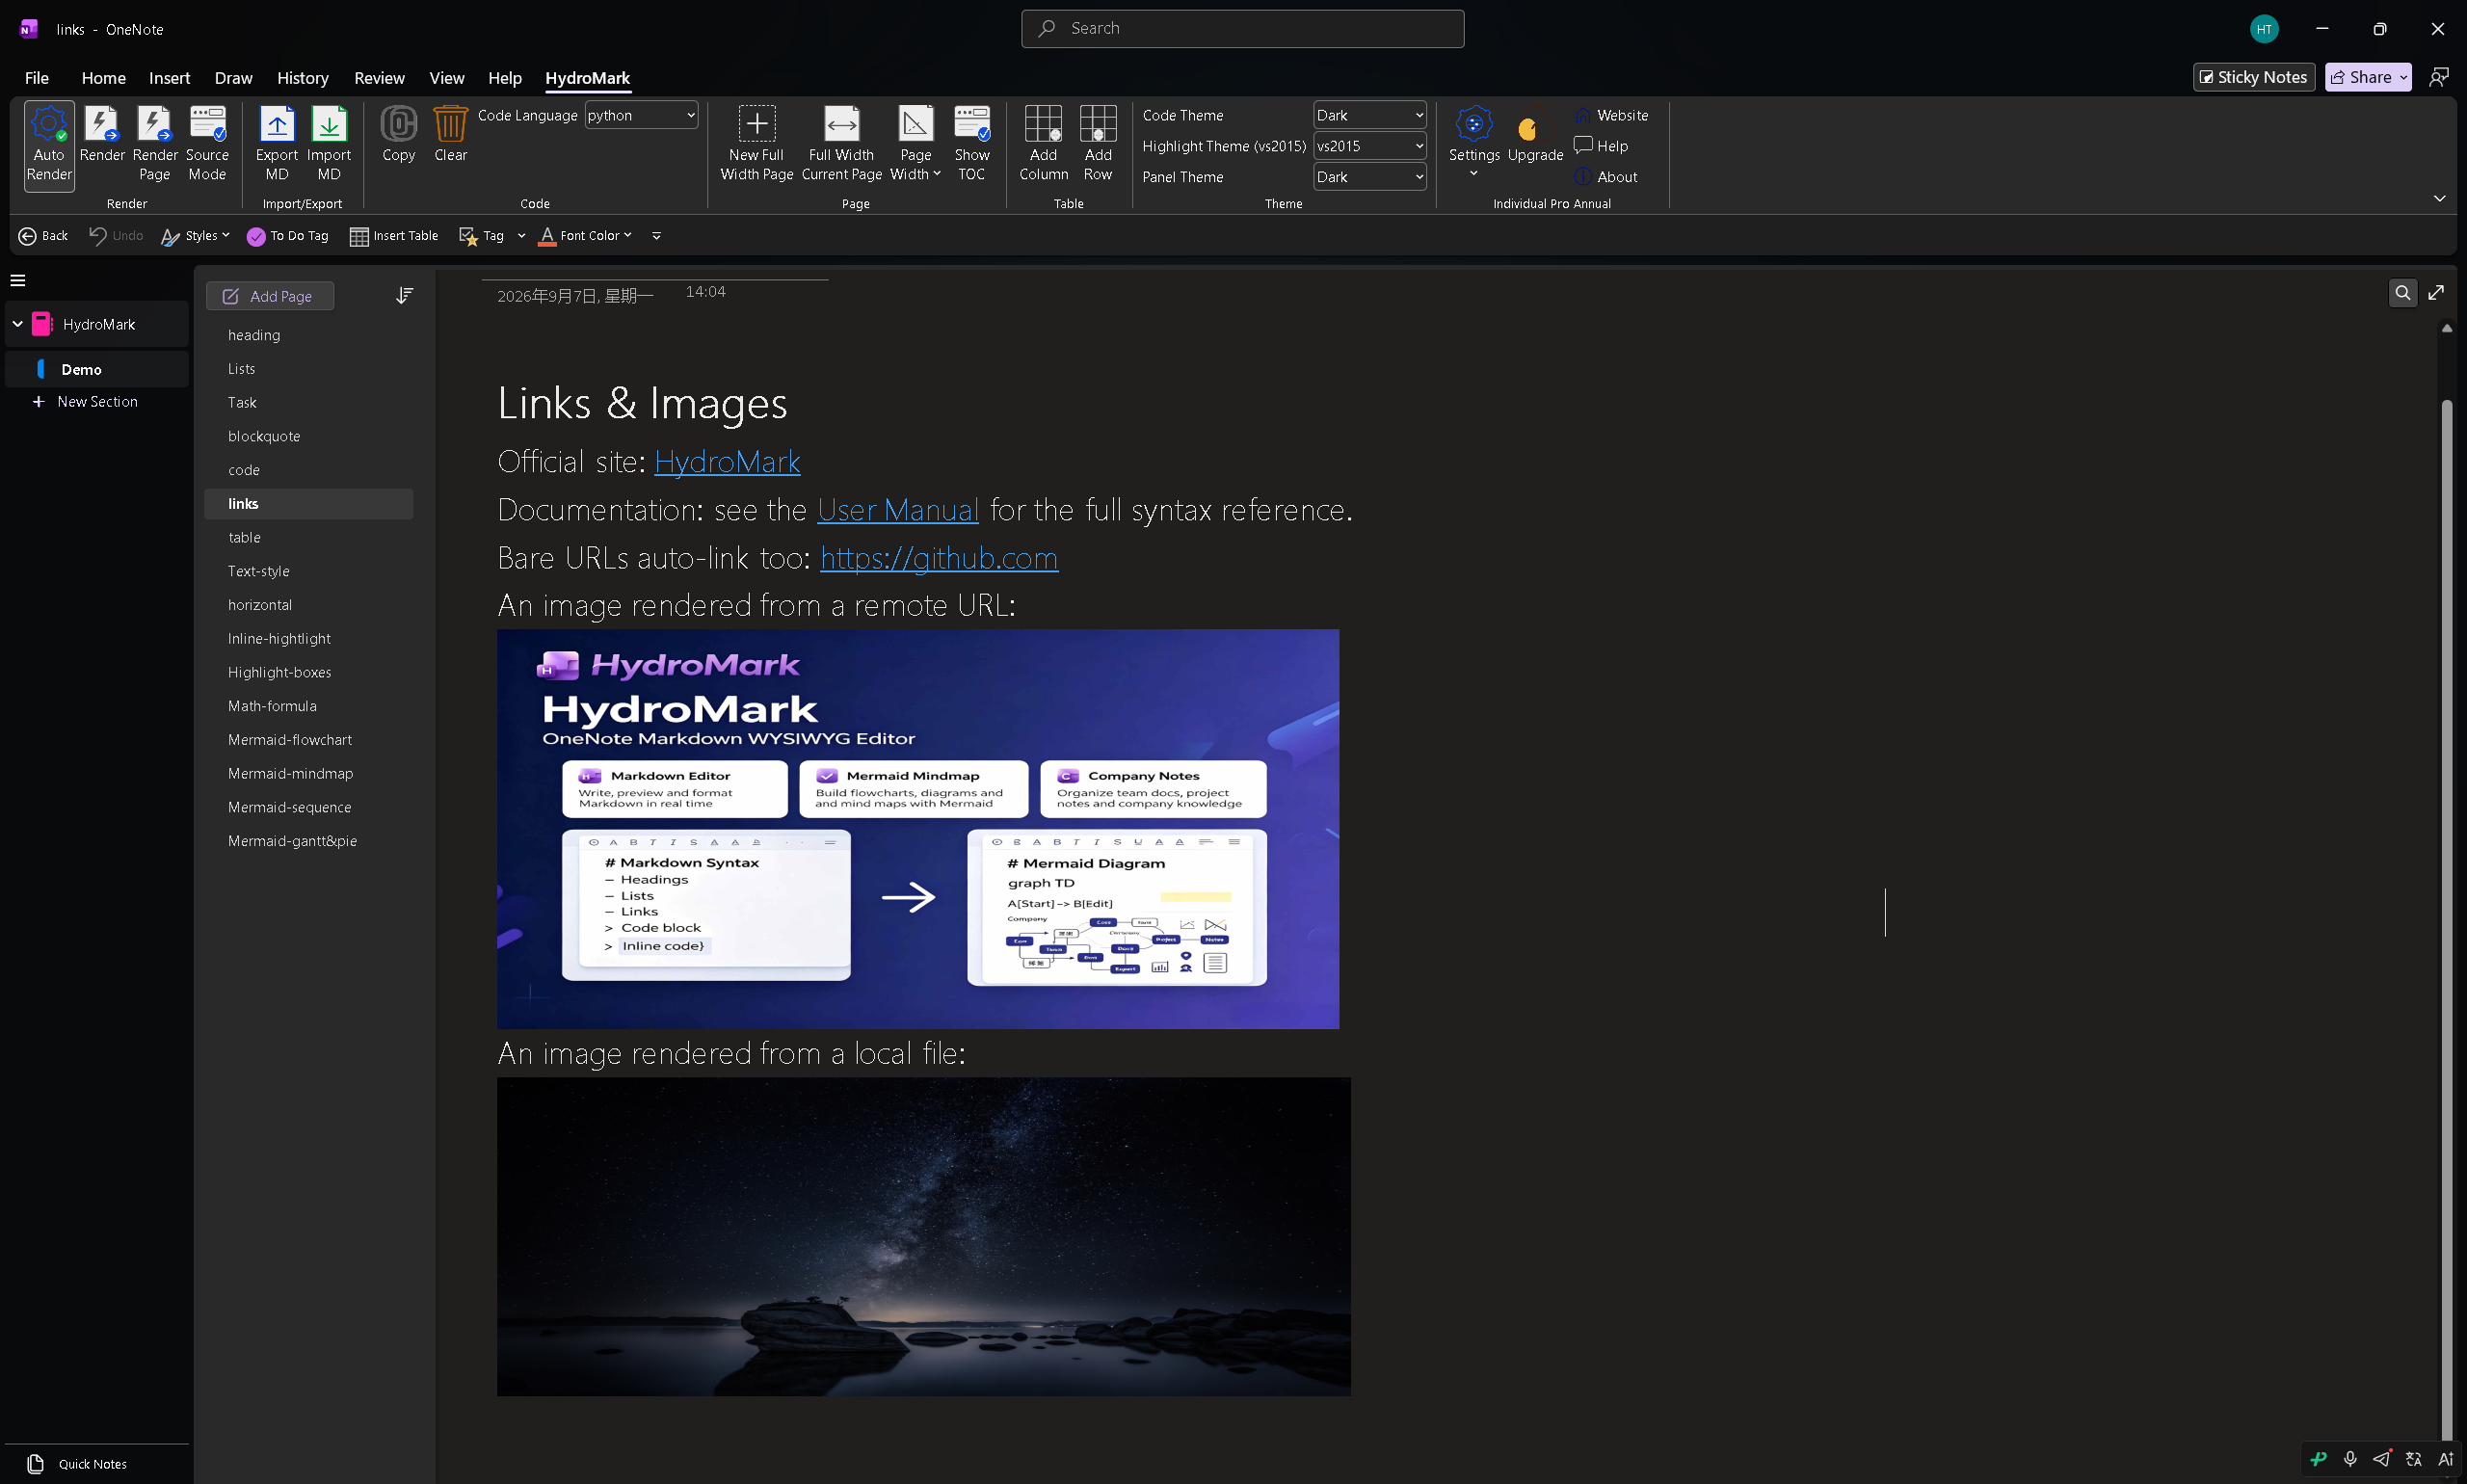Click in the Search box
The height and width of the screenshot is (1484, 2467).
tap(1242, 29)
